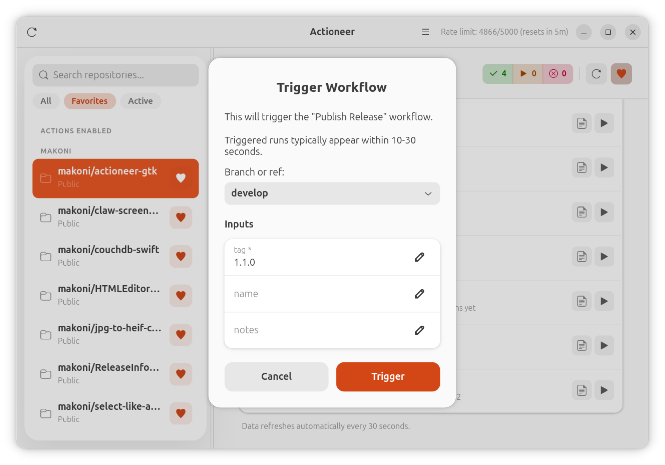Click the refresh button beside status counters
The height and width of the screenshot is (465, 665).
pos(596,74)
